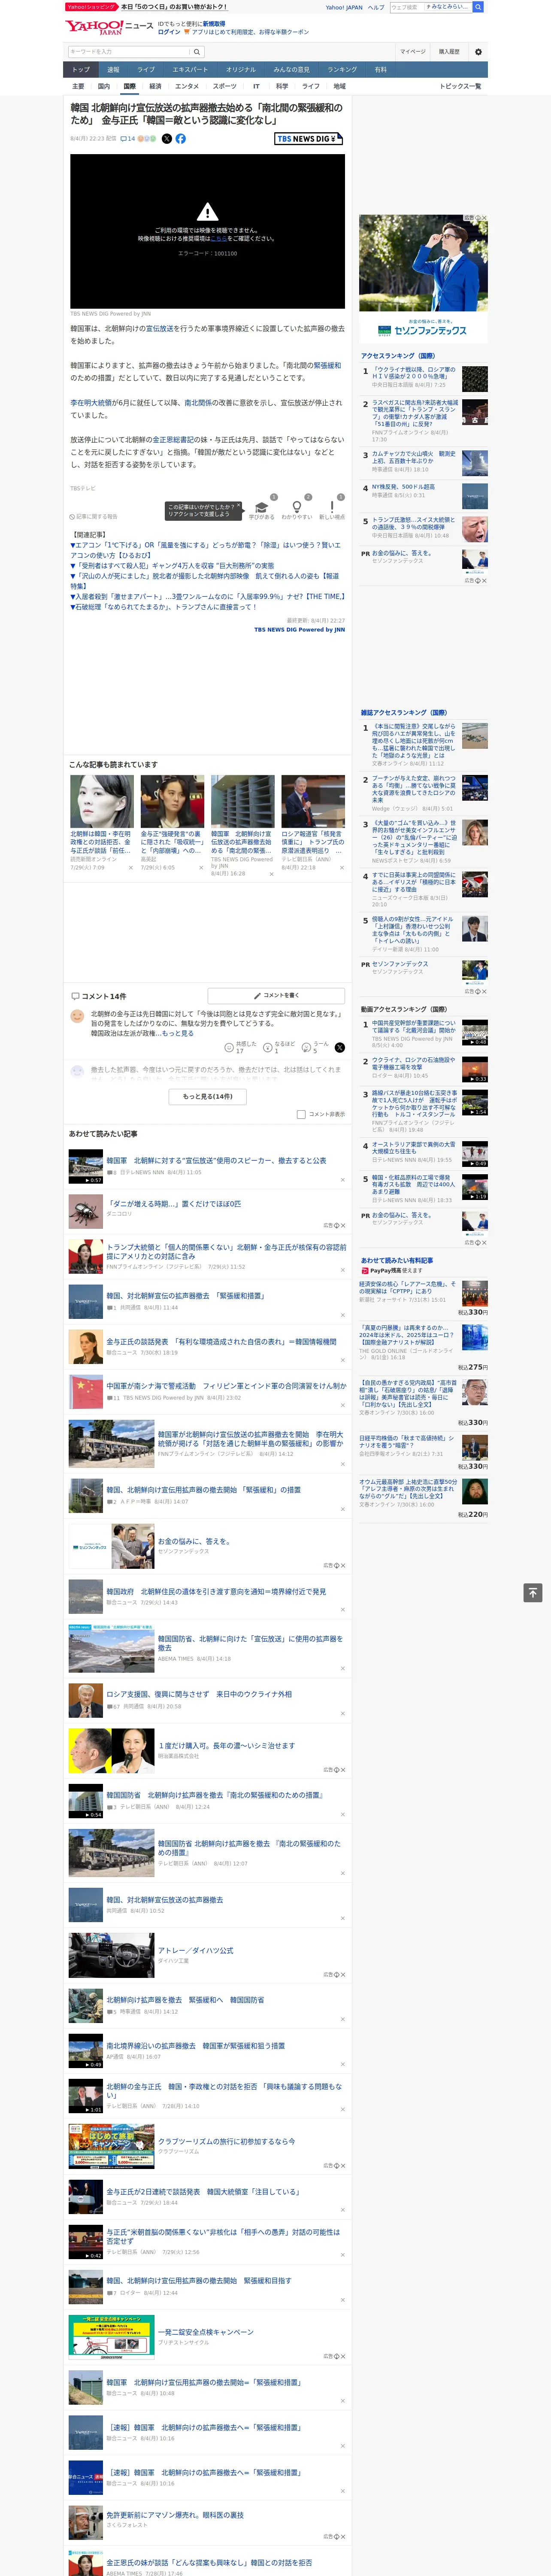
Task: Open article 金与正氏の談話発表 有利な環境造成
Action: point(221,1342)
